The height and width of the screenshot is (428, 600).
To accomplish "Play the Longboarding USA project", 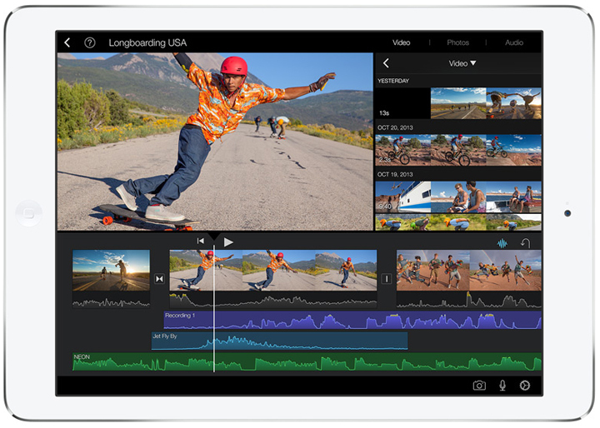I will (228, 242).
